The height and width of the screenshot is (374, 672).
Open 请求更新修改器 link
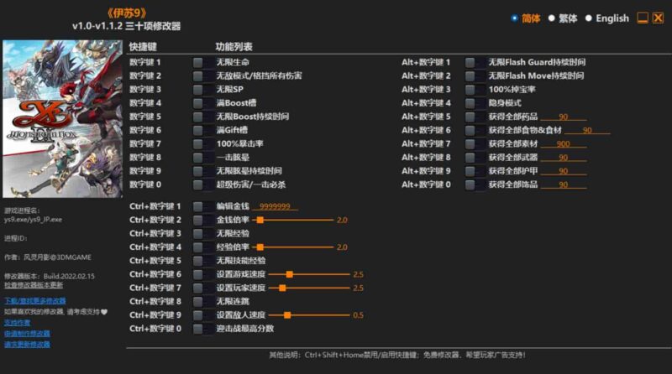(27, 345)
